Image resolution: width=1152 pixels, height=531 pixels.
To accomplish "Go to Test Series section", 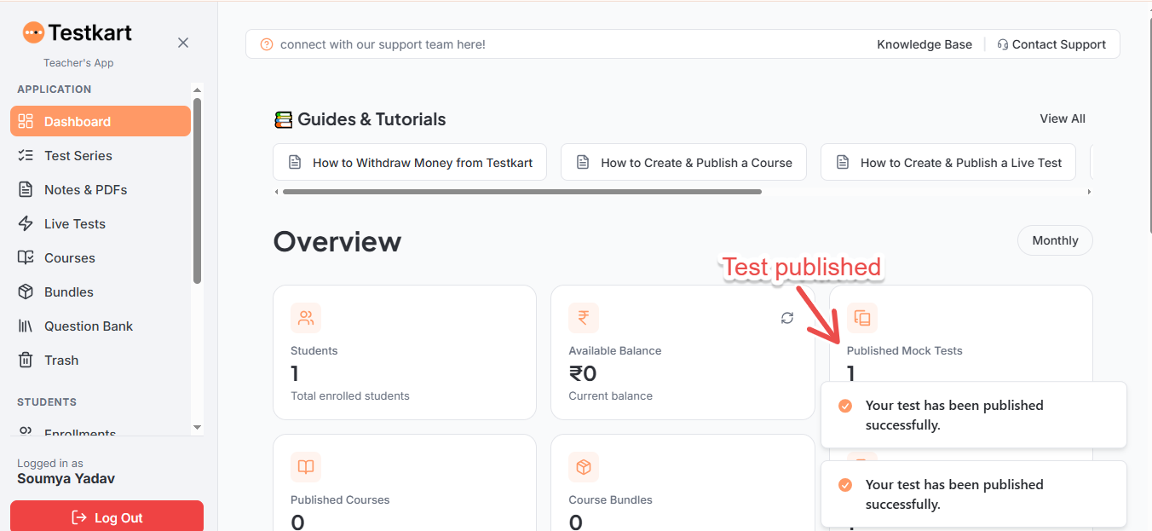I will tap(101, 155).
